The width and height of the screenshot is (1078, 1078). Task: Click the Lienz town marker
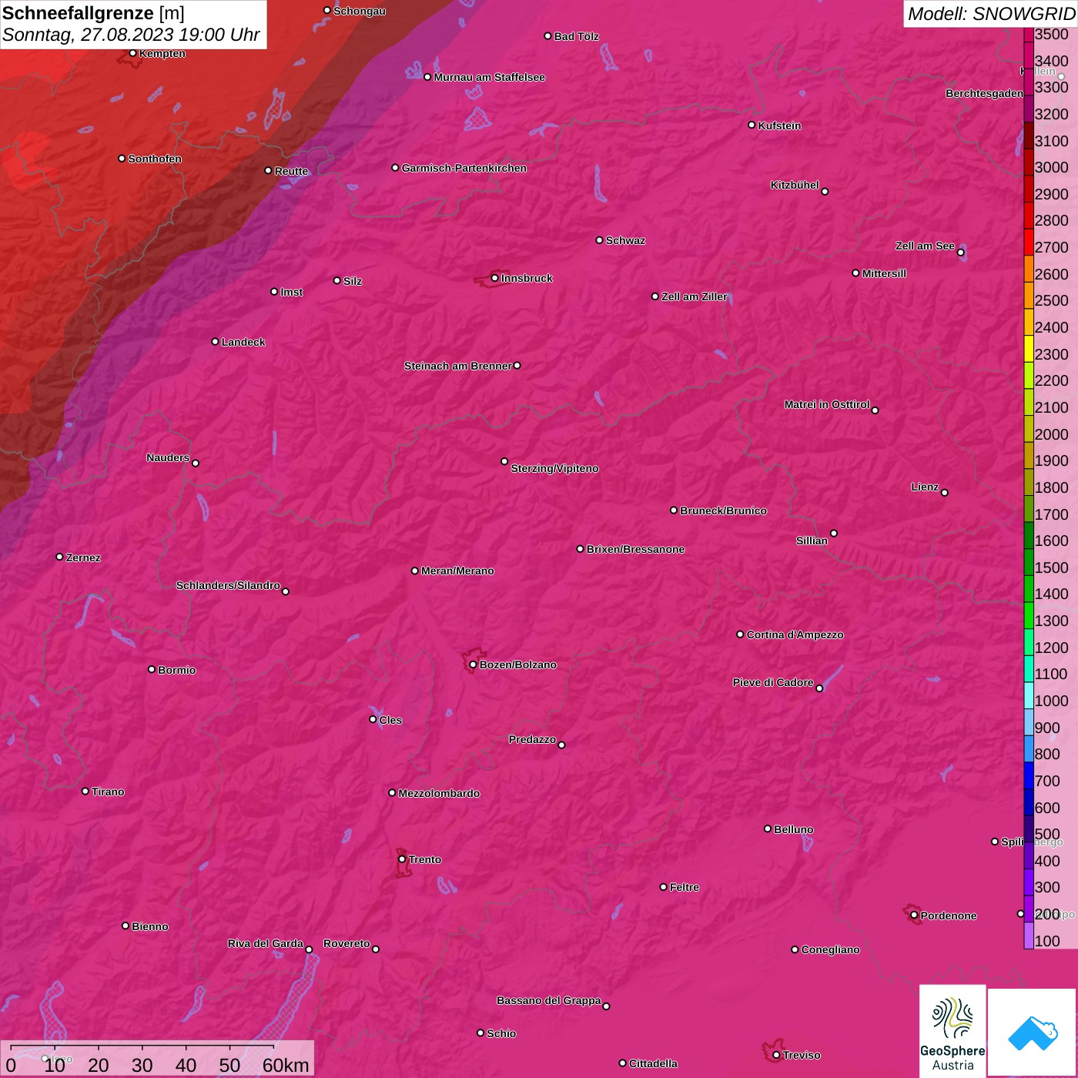(944, 493)
